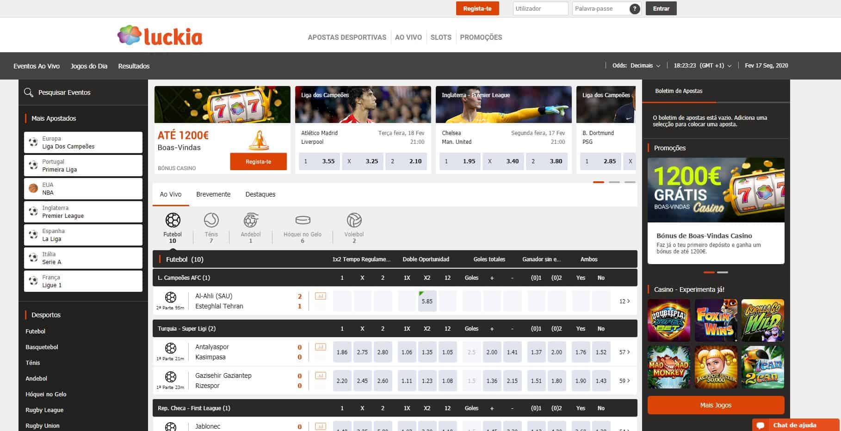Bet on Atlético Madrid win 3.55

(319, 161)
